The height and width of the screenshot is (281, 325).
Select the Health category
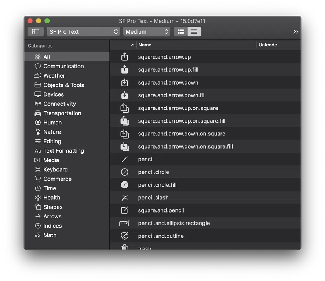[x=67, y=198]
